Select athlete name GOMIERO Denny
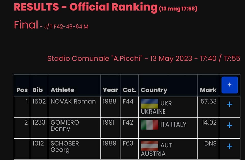 tap(65, 125)
